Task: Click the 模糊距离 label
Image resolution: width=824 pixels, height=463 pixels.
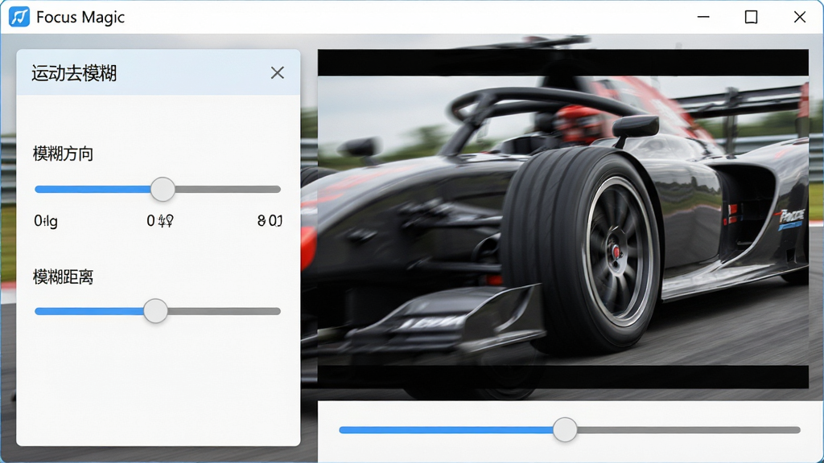Action: pyautogui.click(x=63, y=277)
